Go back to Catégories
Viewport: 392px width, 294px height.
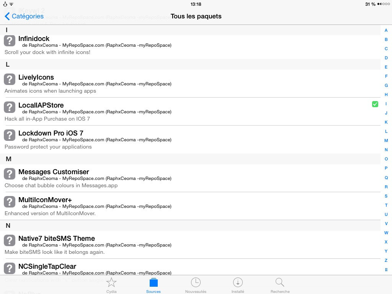pyautogui.click(x=24, y=16)
